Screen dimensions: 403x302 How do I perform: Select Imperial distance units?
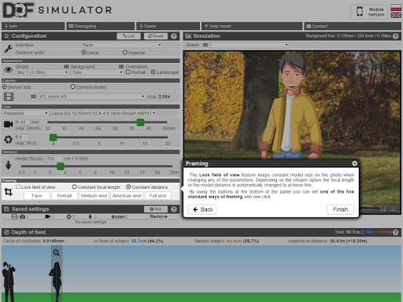coord(125,53)
